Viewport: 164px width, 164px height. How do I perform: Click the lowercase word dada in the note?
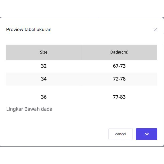pyautogui.click(x=46, y=109)
